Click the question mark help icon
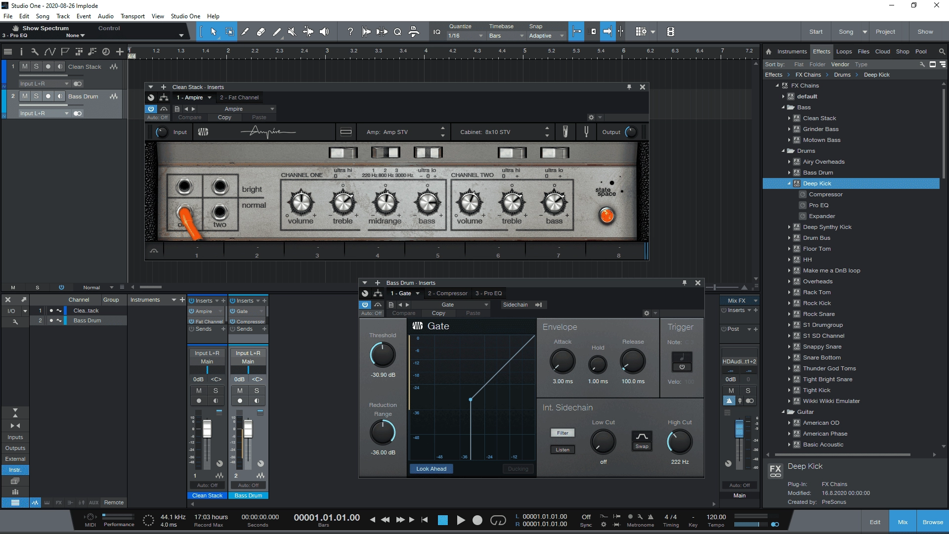 click(x=350, y=32)
